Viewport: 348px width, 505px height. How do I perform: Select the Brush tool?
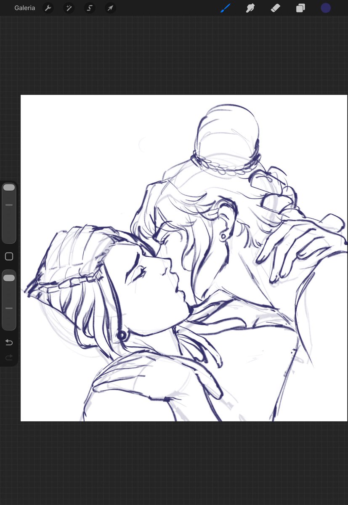coord(226,8)
